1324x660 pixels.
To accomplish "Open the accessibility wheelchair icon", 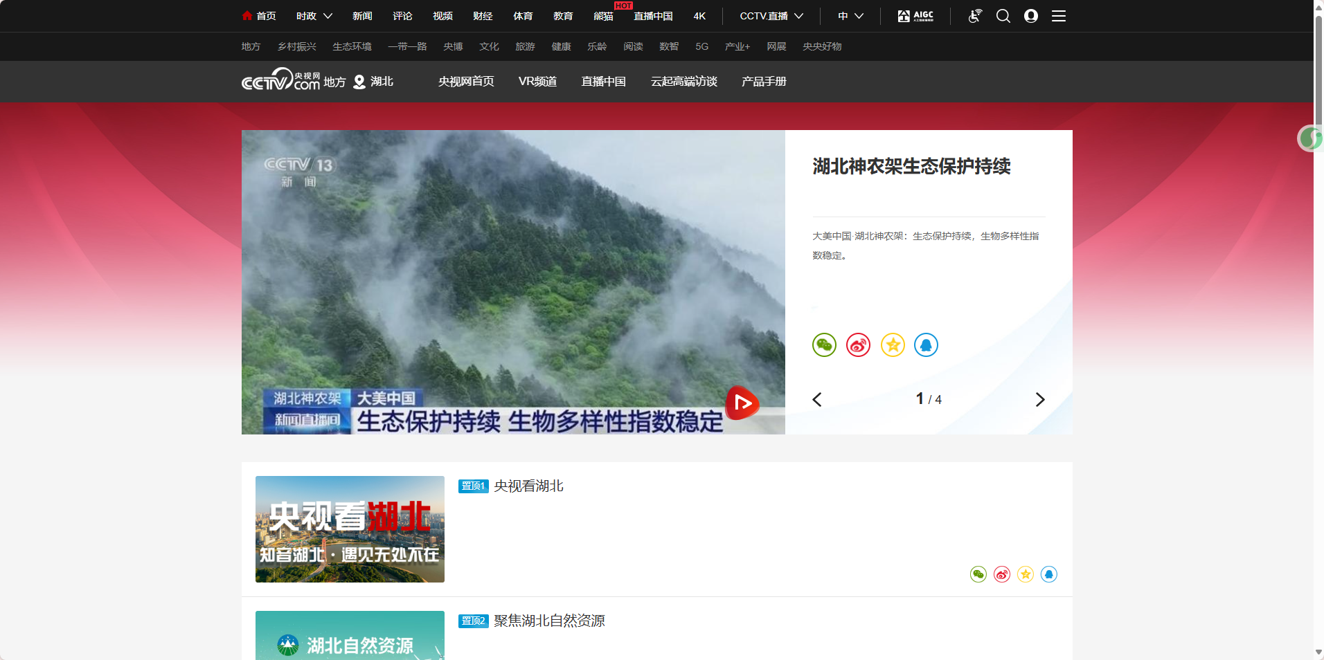I will pos(975,16).
